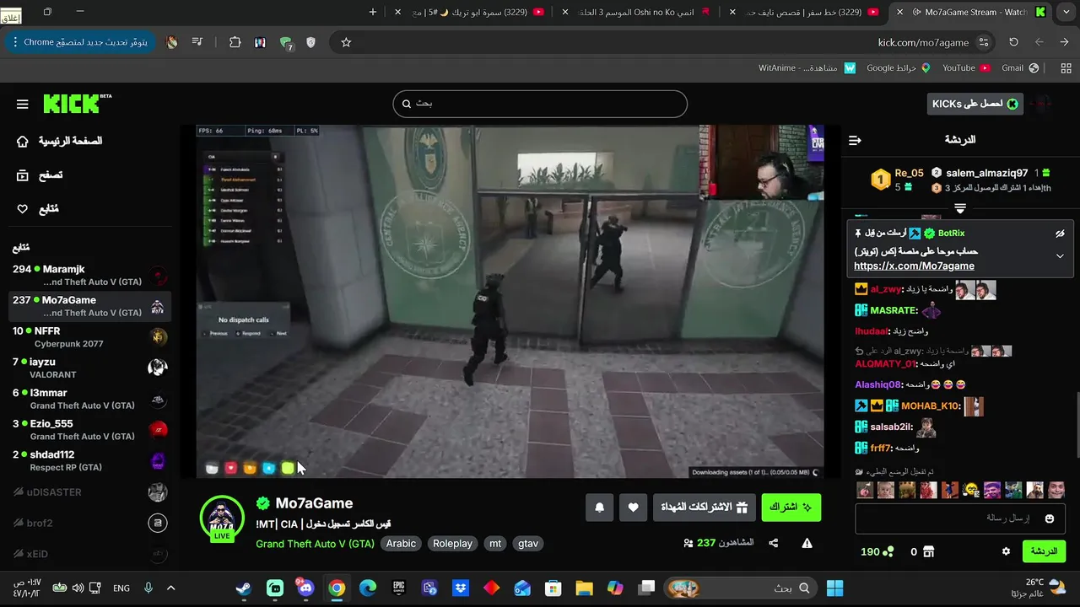Open chat settings gear
This screenshot has height=607, width=1080.
(x=1006, y=551)
